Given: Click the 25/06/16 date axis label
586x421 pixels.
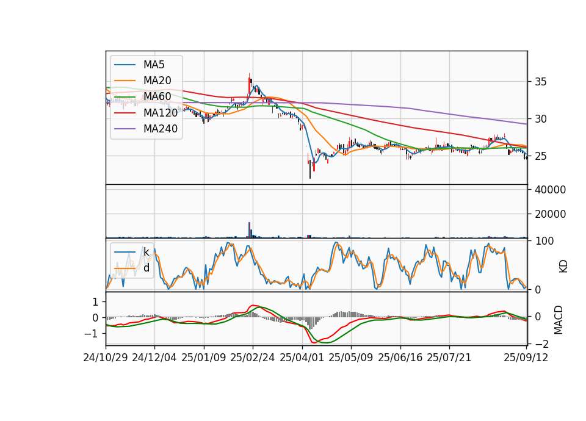Looking at the screenshot, I should point(400,358).
